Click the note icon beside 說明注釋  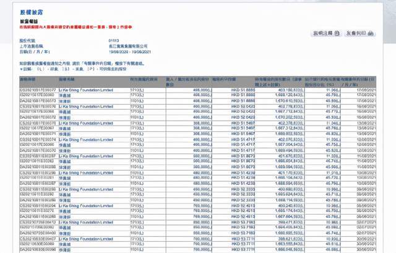[335, 33]
